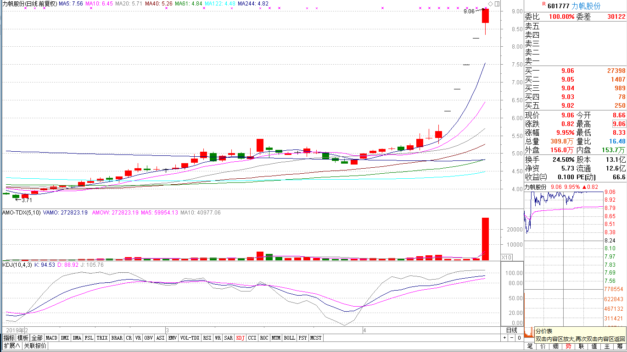The height and width of the screenshot is (352, 627).
Task: Switch indicator to PSY
Action: click(302, 338)
